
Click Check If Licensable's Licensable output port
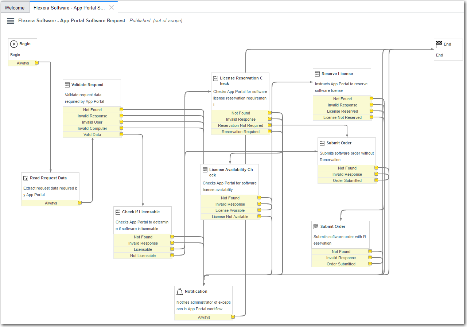[172, 249]
